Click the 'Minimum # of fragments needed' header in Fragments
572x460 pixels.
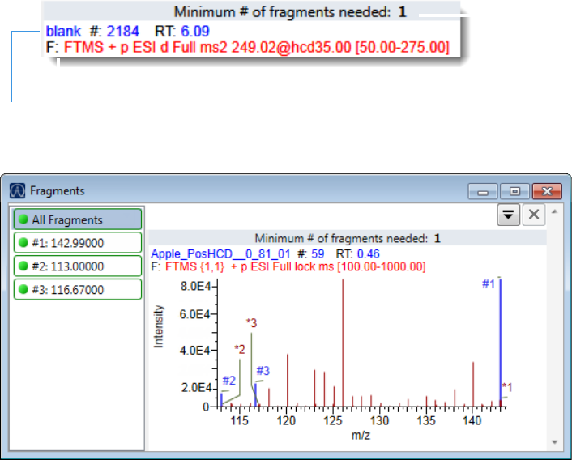pos(348,238)
